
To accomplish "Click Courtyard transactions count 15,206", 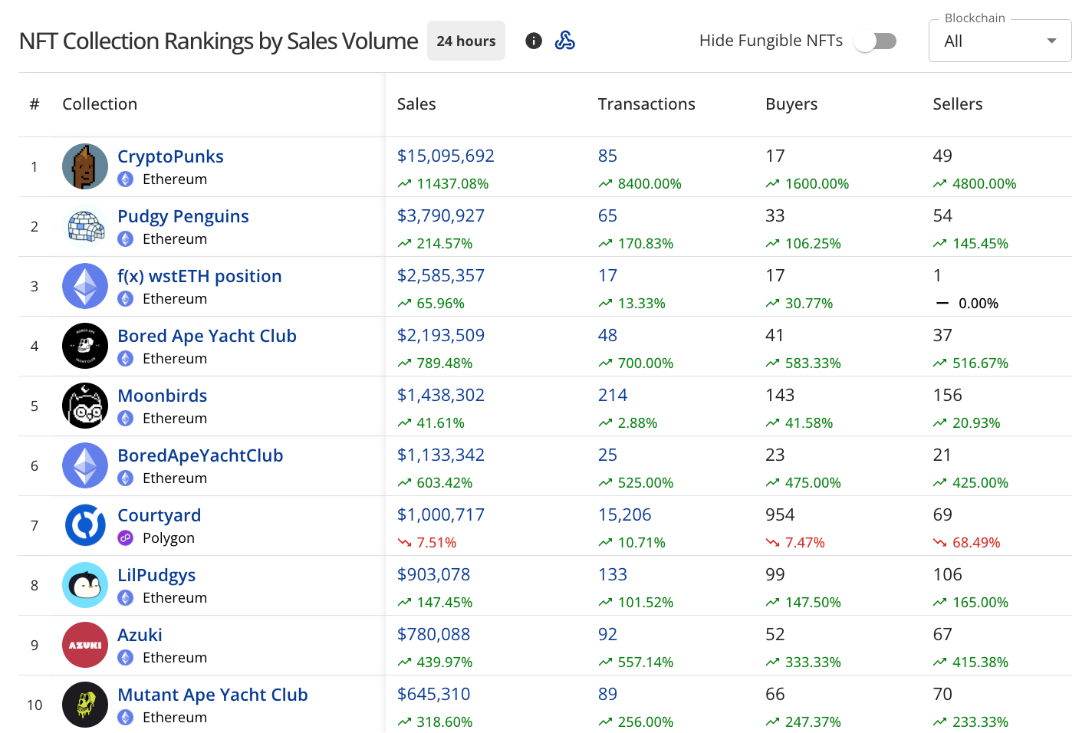I will coord(624,515).
